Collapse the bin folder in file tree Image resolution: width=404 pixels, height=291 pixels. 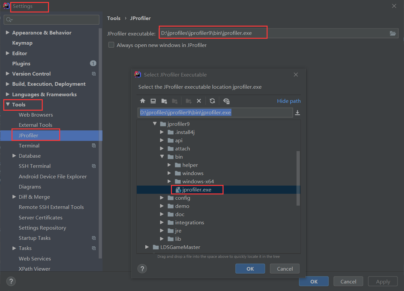(x=162, y=157)
